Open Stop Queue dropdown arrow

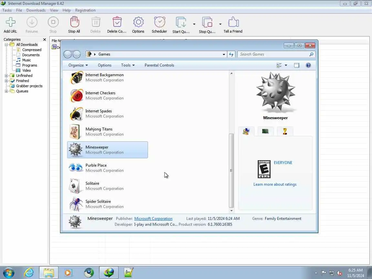pos(220,24)
